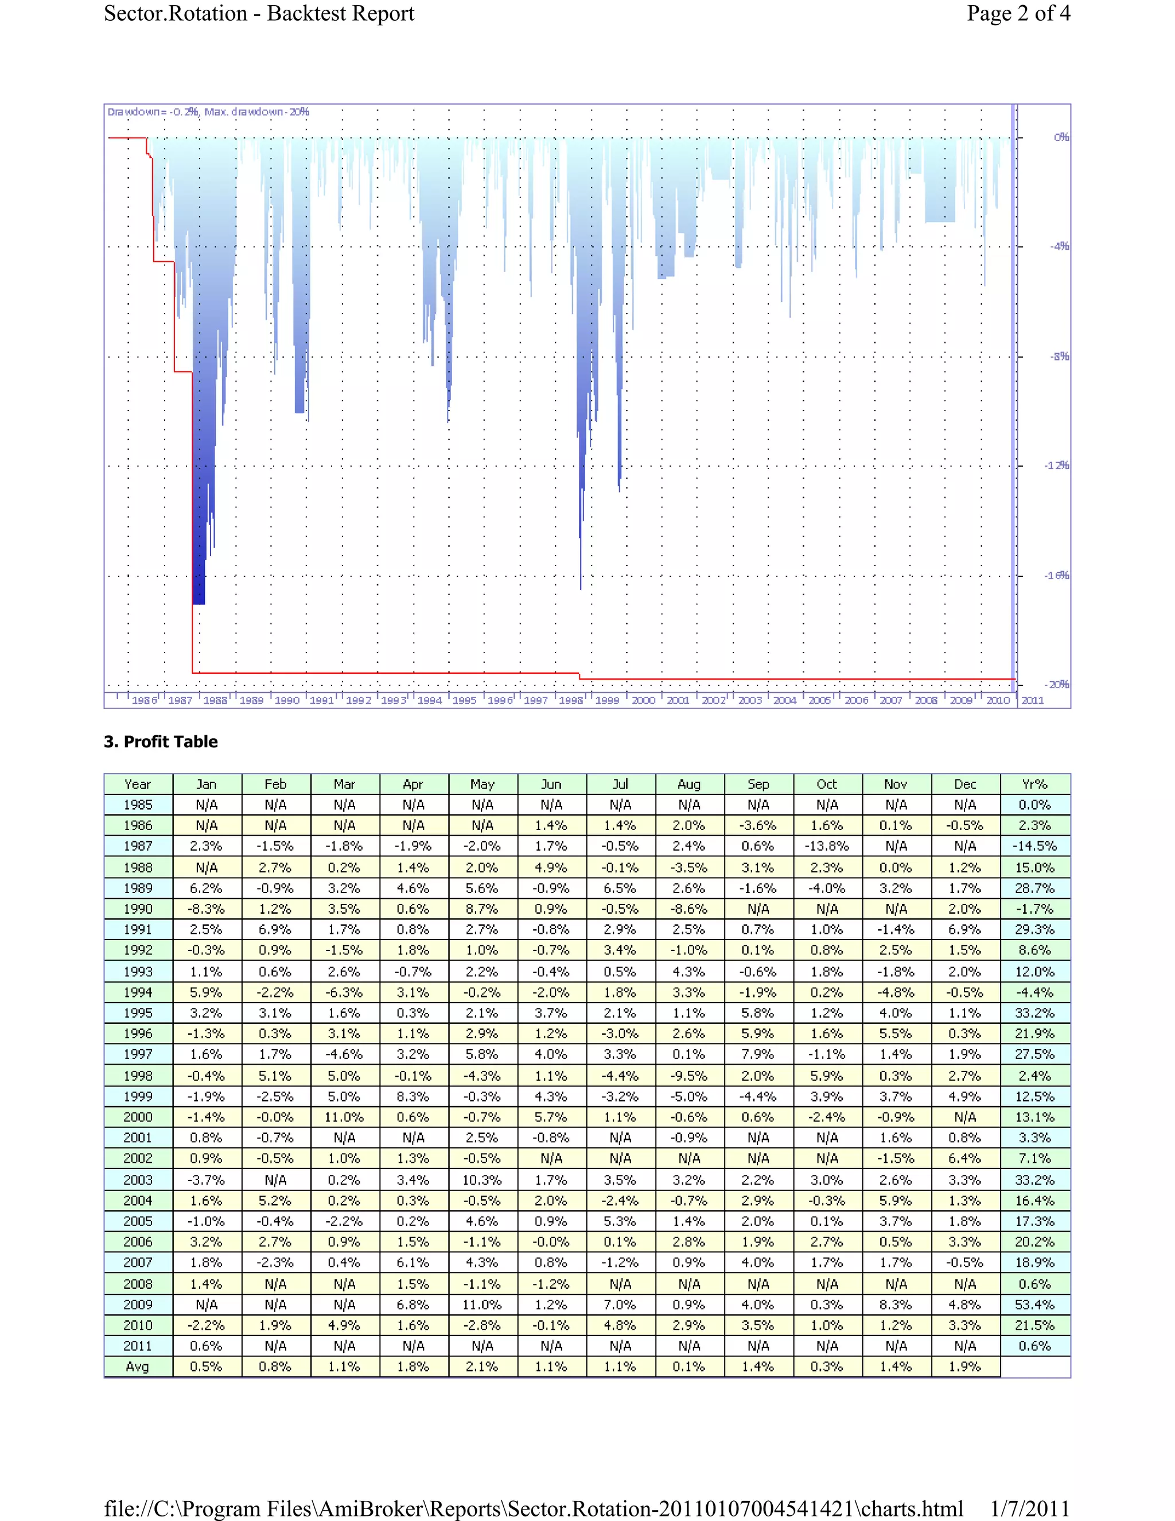Click the -3.6% cell for September 1986
Viewport: 1175px width, 1521px height.
(x=758, y=825)
